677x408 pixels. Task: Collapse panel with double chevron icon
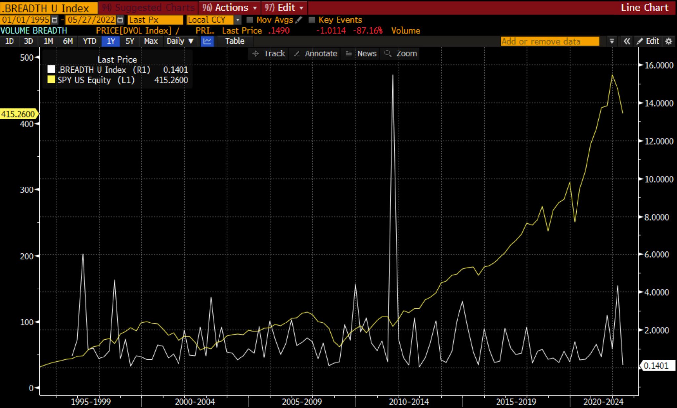[x=626, y=41]
